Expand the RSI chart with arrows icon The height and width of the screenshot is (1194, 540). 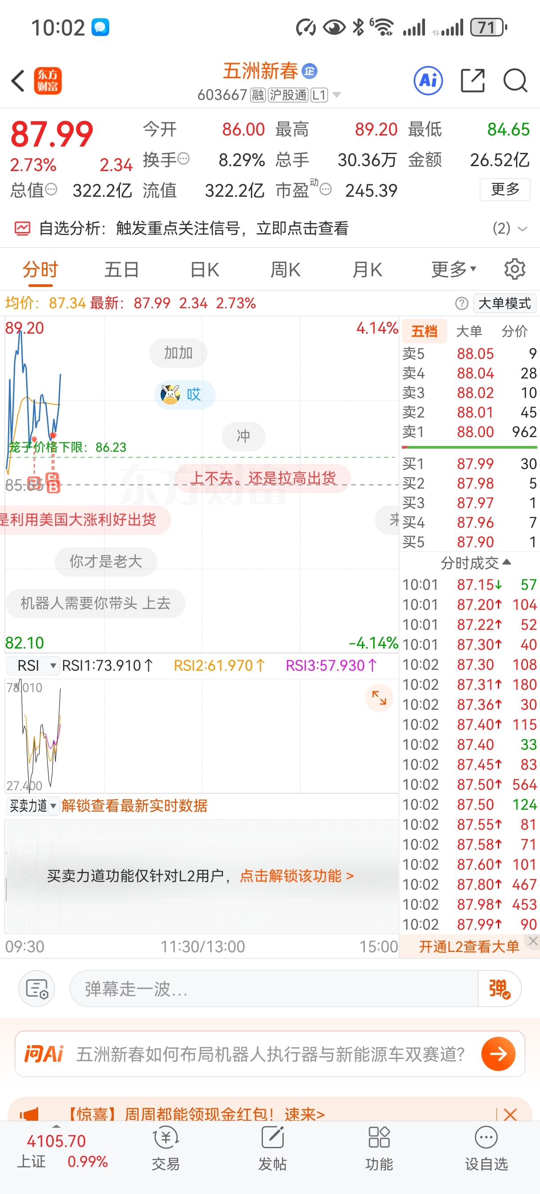point(379,697)
